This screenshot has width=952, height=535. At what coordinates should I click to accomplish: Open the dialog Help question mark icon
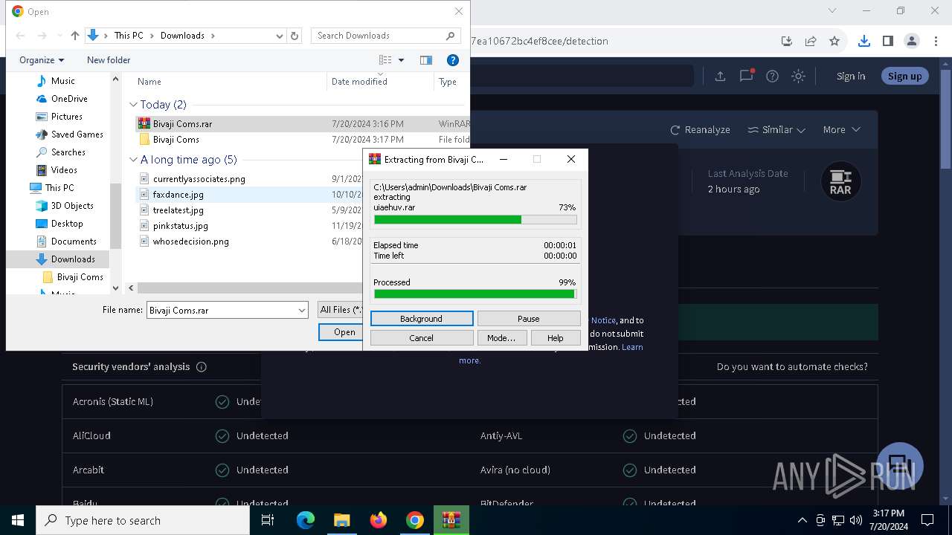tap(452, 60)
